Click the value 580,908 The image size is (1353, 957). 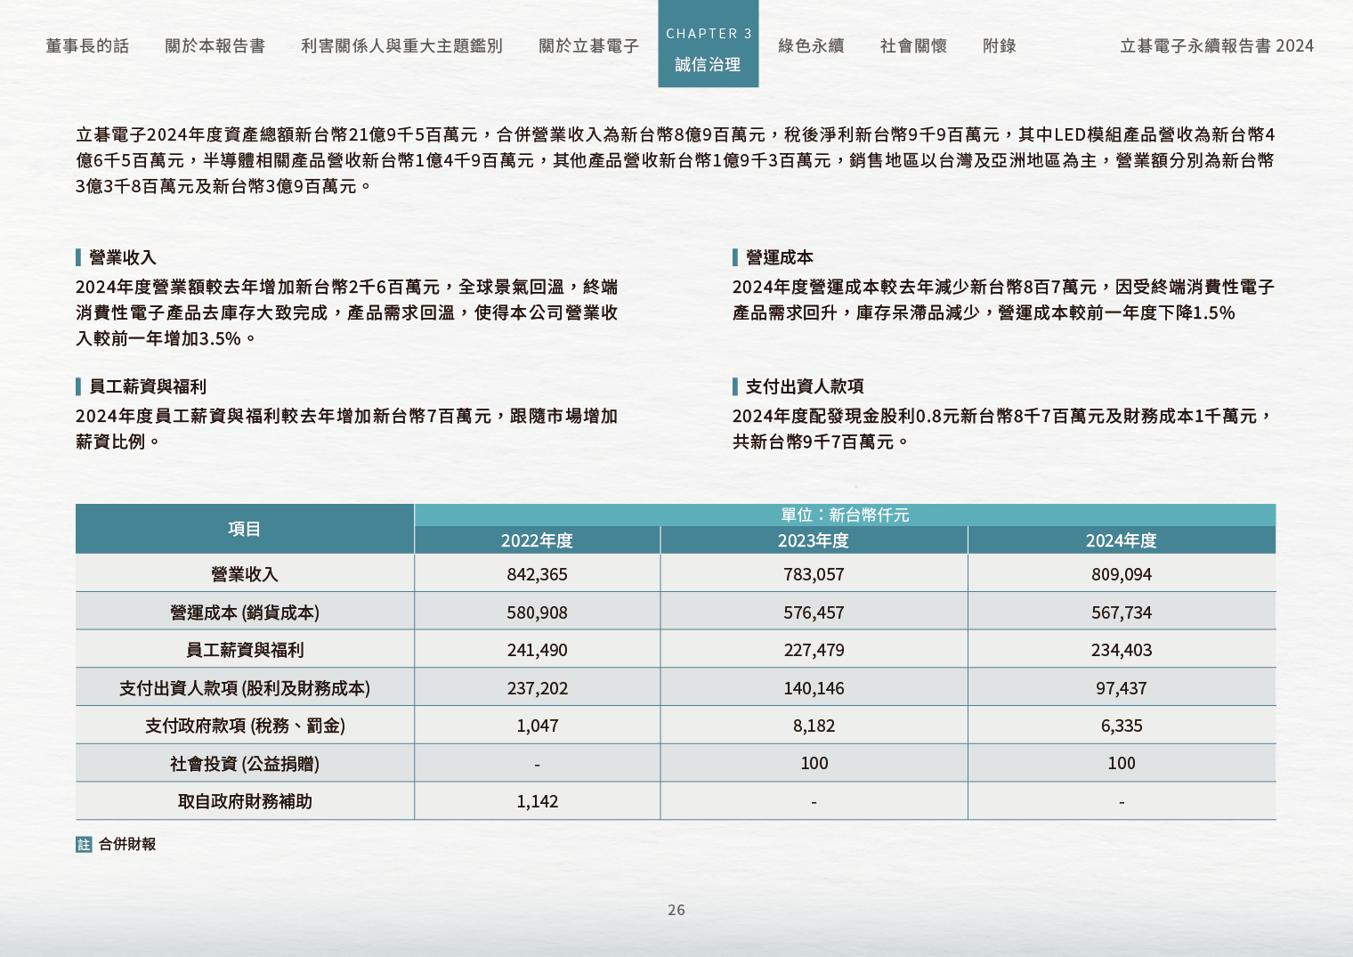pos(537,612)
